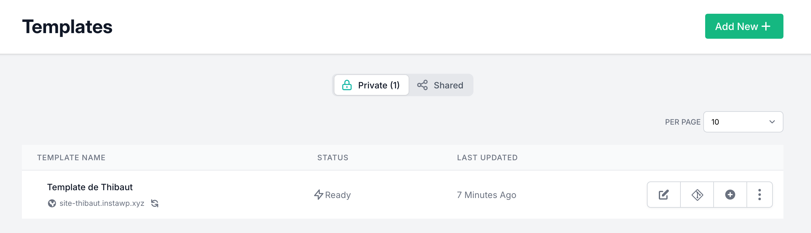Image resolution: width=811 pixels, height=233 pixels.
Task: Click the globe icon beside site-thibaut.instawp.xyz
Action: [52, 203]
